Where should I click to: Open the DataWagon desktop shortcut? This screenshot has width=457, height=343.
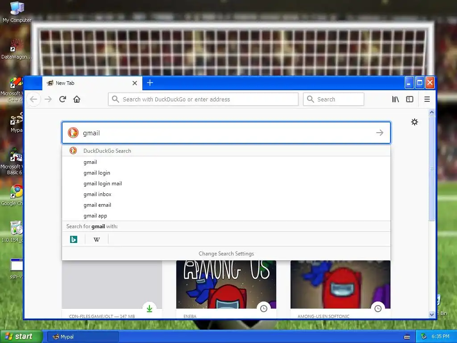[16, 49]
